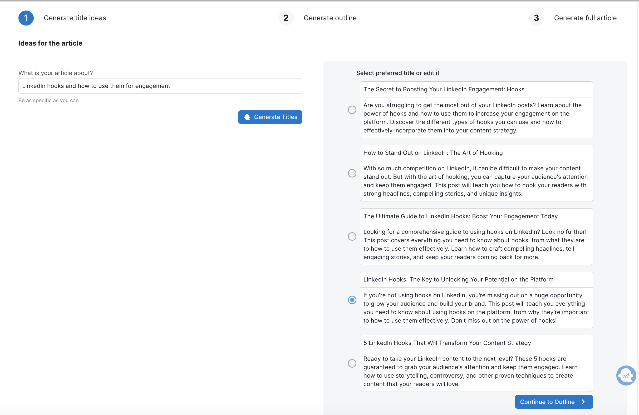Image resolution: width=639 pixels, height=415 pixels.
Task: Go to Generate outline step
Action: 330,18
